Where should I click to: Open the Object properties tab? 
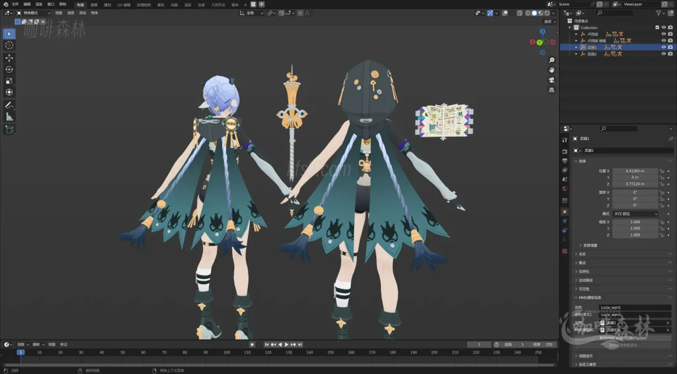pos(565,212)
